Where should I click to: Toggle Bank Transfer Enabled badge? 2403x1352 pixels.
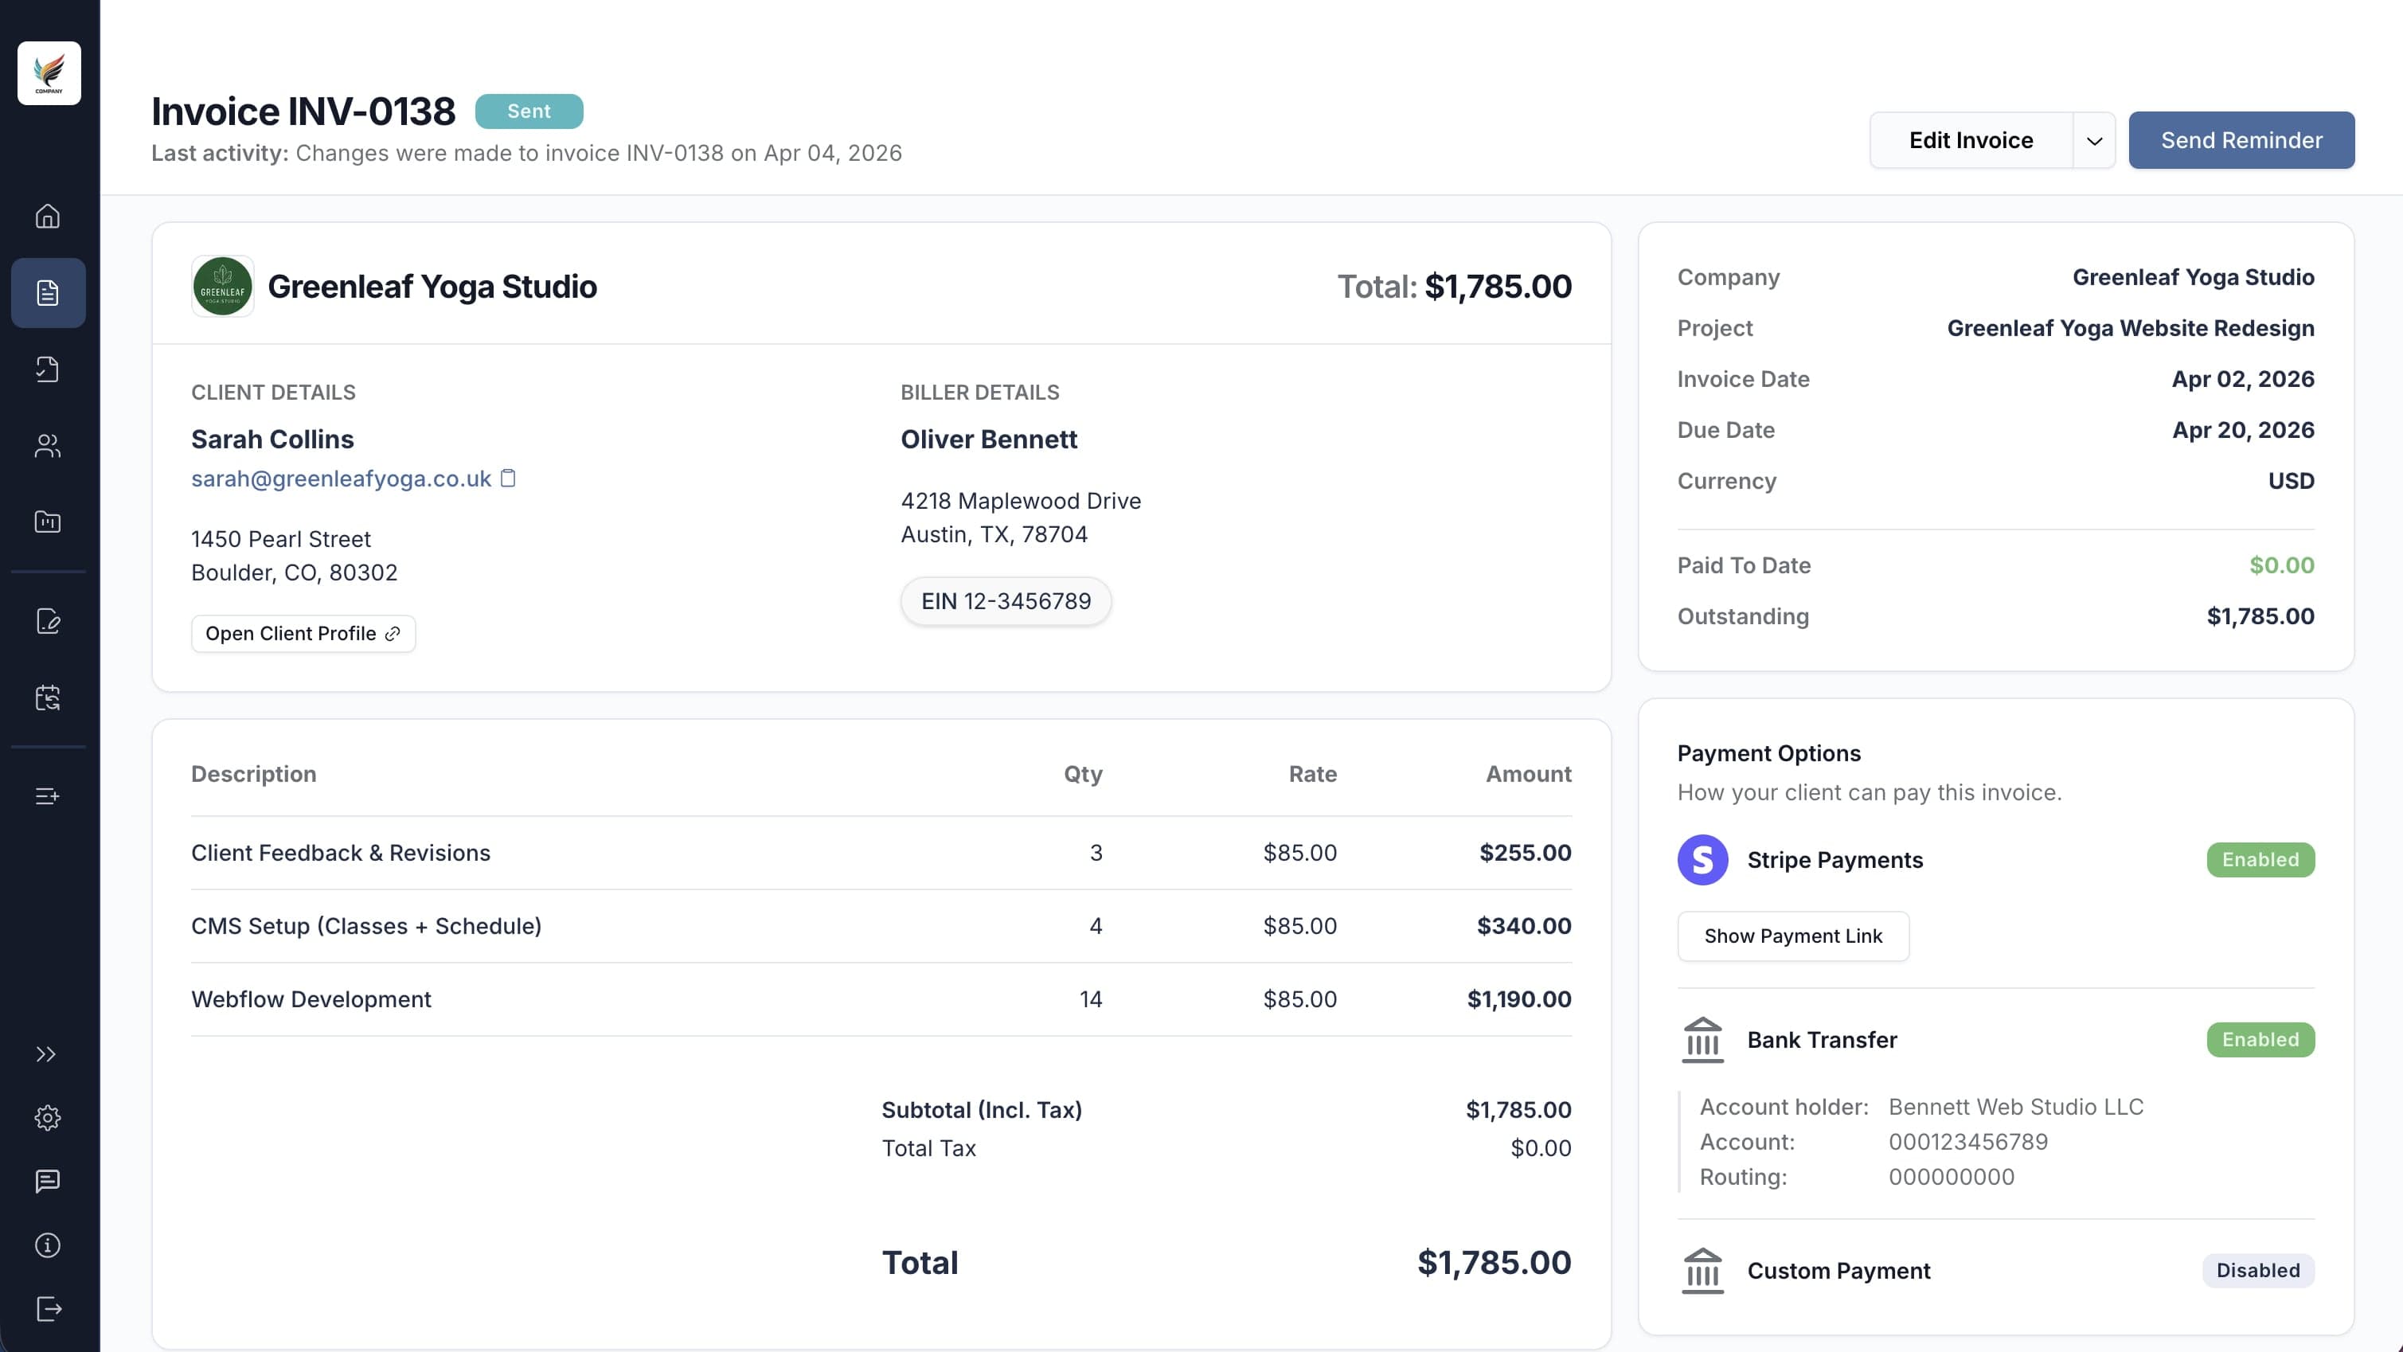2260,1039
